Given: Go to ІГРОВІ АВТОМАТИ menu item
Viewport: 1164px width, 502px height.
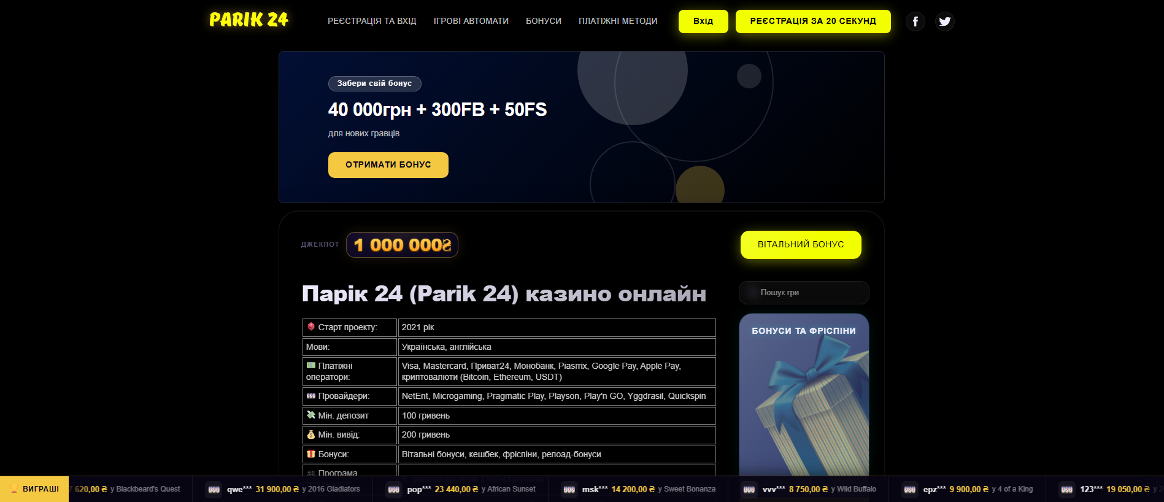Looking at the screenshot, I should pyautogui.click(x=471, y=21).
